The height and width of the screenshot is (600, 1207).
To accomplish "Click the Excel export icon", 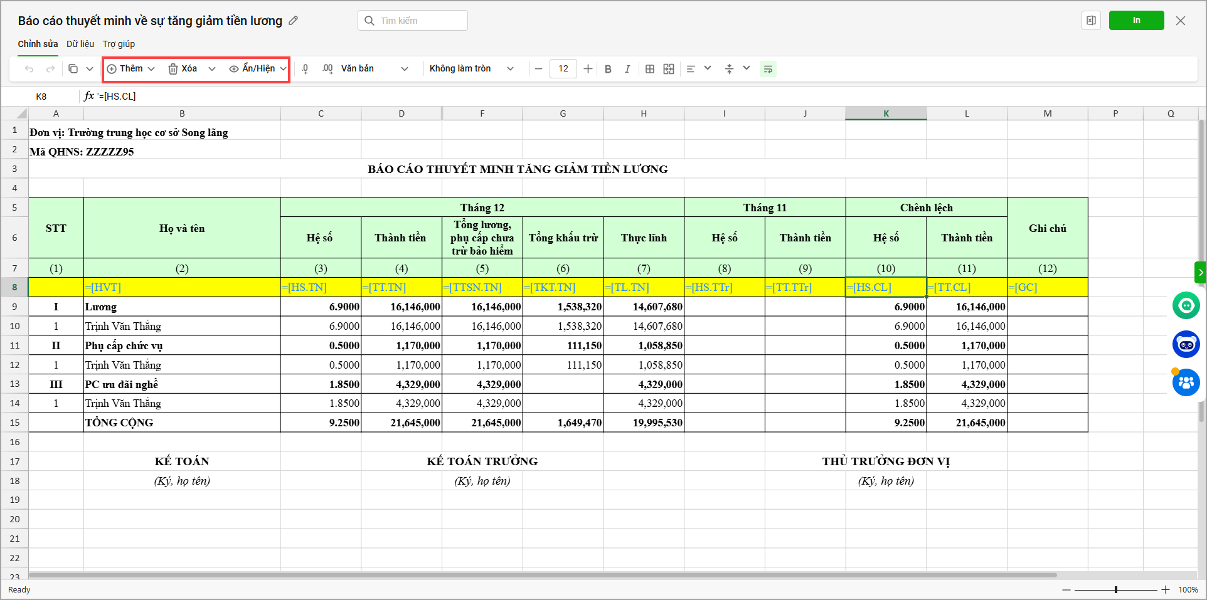I will pyautogui.click(x=1091, y=21).
